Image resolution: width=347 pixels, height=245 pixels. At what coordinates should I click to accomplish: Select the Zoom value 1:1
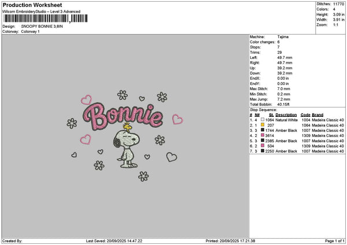click(335, 25)
